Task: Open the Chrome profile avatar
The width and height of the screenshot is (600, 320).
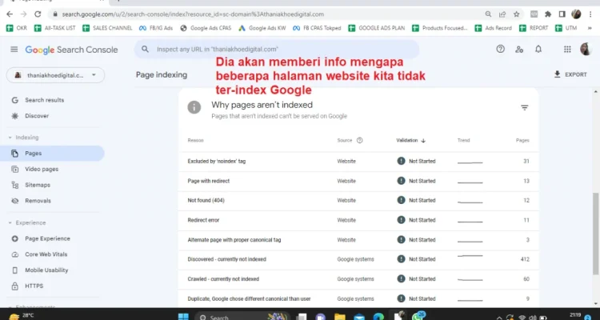Action: pos(576,14)
